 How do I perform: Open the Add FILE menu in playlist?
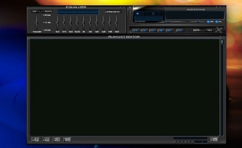[x=36, y=139]
